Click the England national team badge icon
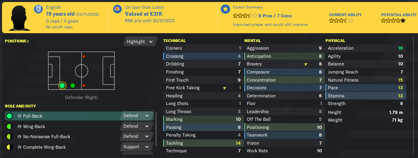Image resolution: width=418 pixels, height=158 pixels. coord(39,9)
